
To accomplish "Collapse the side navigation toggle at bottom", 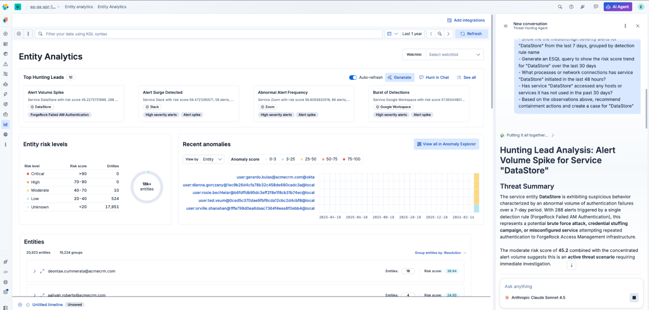I will (6, 308).
